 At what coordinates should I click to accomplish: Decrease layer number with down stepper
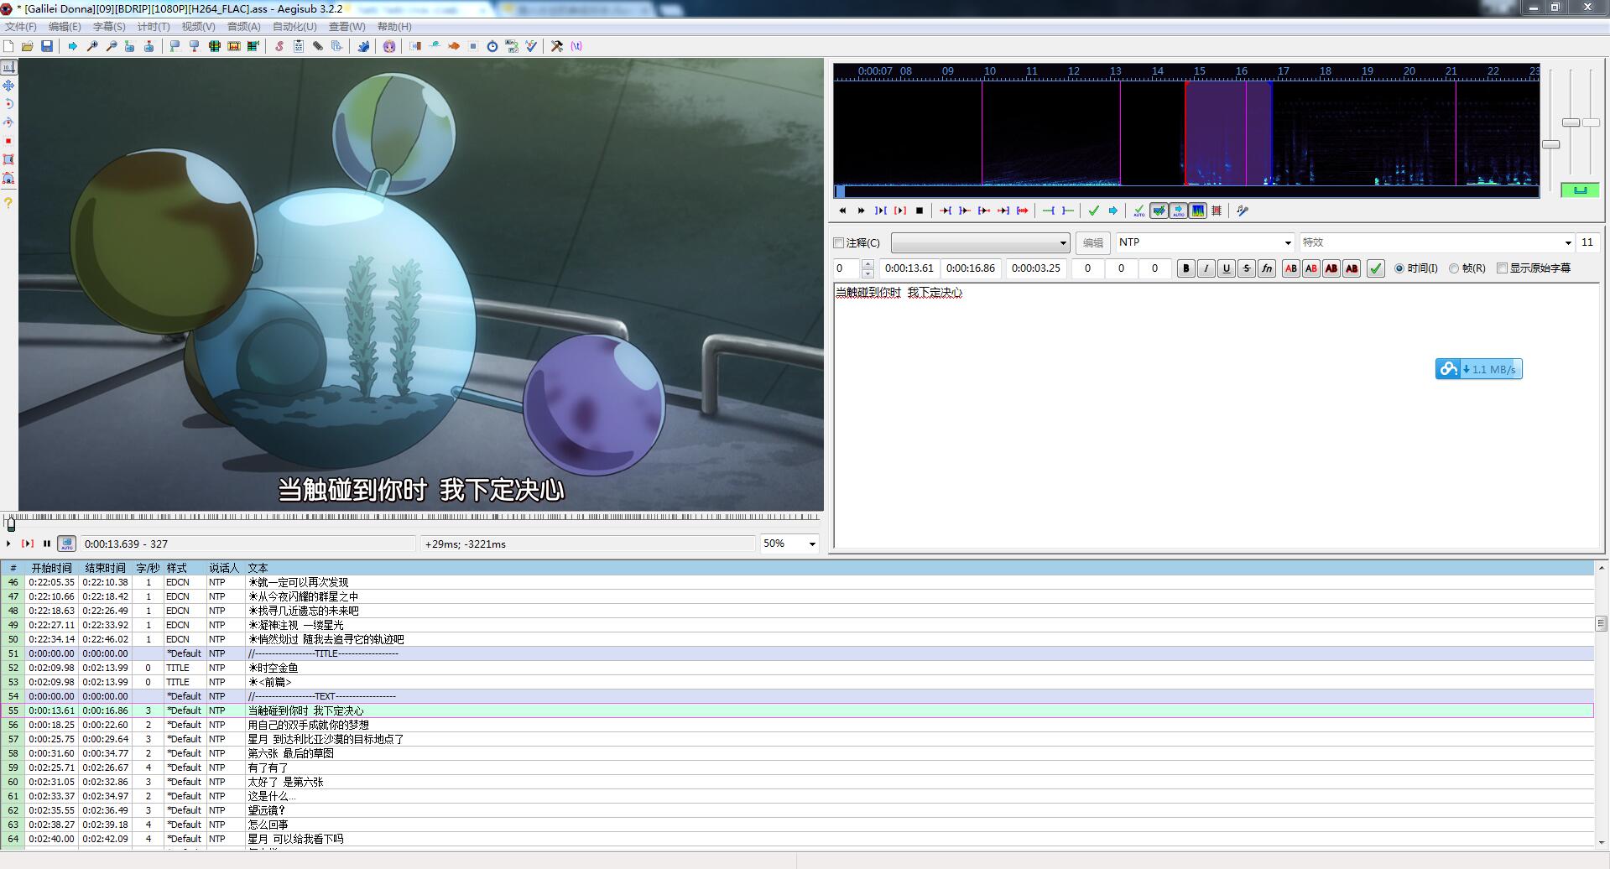[x=868, y=273]
